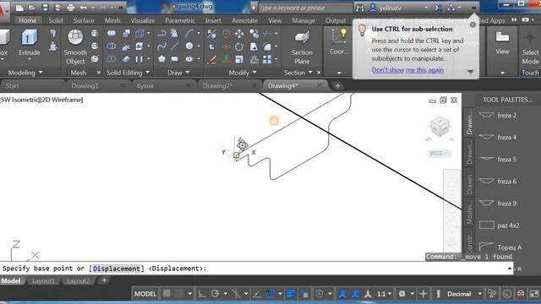Viewport: 541px width, 304px height.
Task: Toggle object snap in status bar
Action: coord(270,294)
